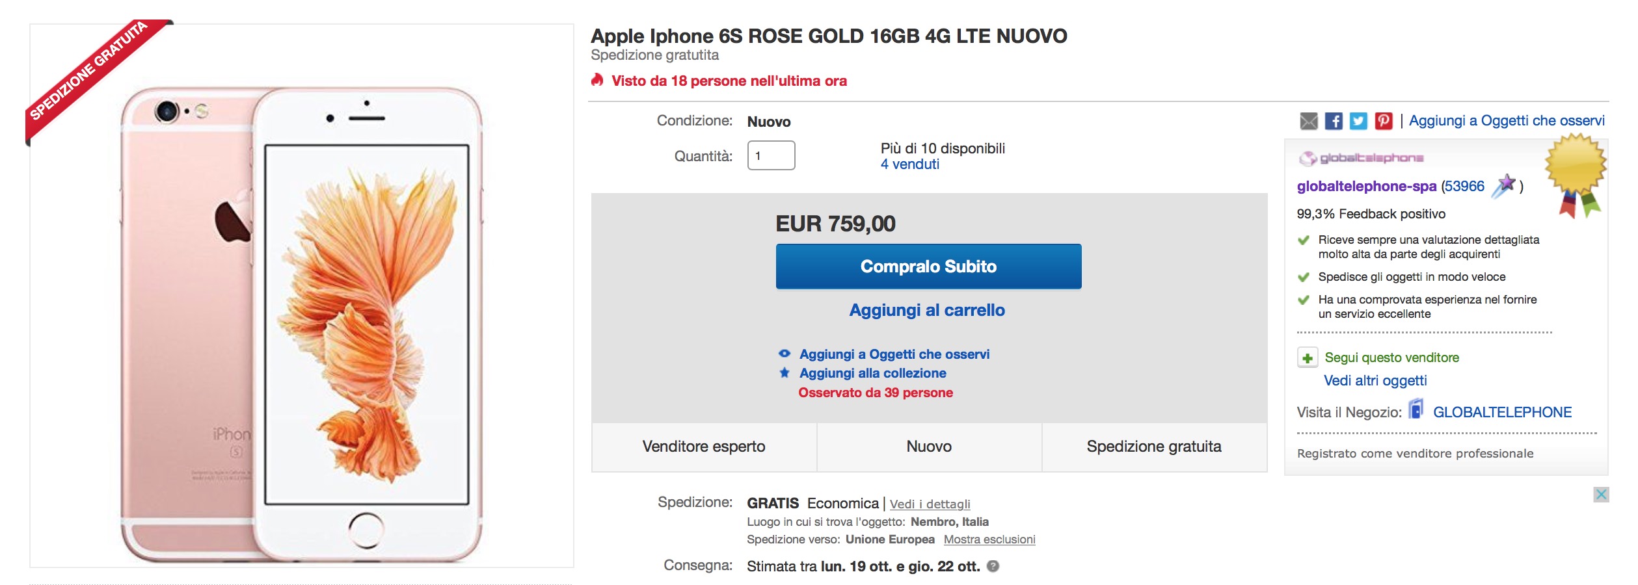
Task: Click the seller feedback star icon
Action: pyautogui.click(x=1503, y=186)
